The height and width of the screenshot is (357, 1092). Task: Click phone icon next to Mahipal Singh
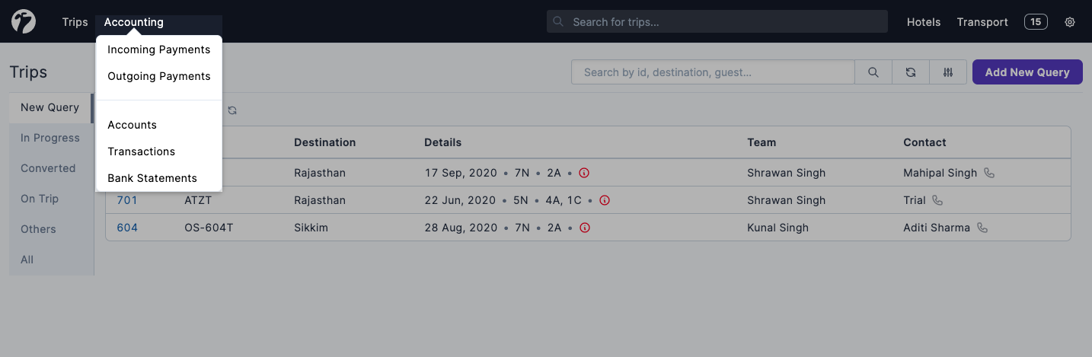[989, 173]
